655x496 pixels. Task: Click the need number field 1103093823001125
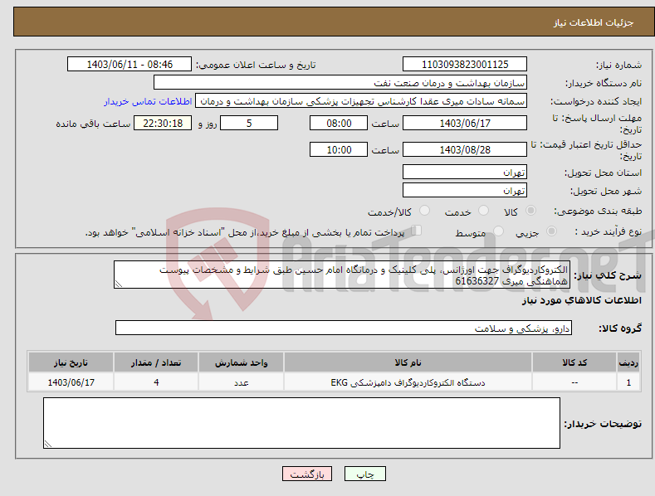(x=465, y=65)
